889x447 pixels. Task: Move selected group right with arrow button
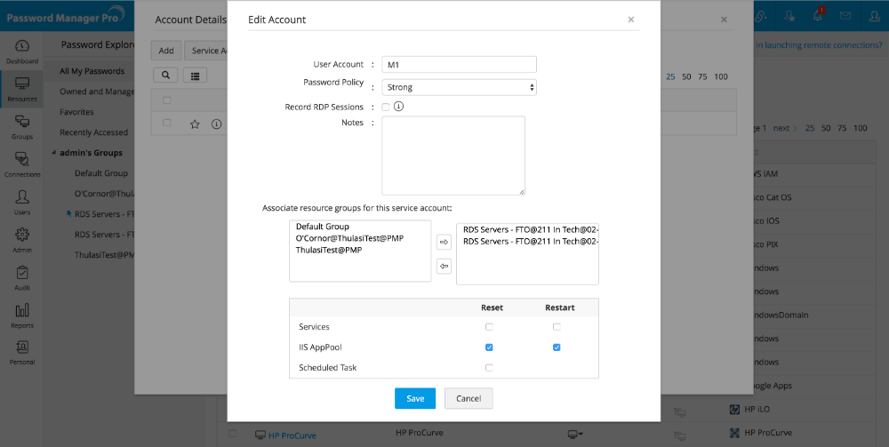444,243
